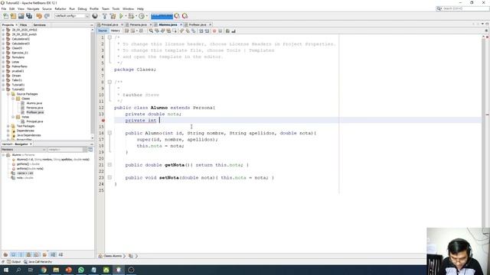Expand the Test Packages node

[x=8, y=126]
